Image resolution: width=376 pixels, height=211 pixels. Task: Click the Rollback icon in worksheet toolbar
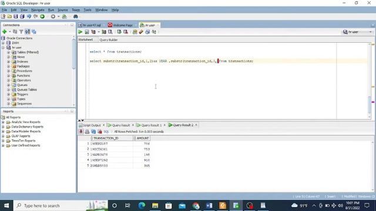click(125, 32)
